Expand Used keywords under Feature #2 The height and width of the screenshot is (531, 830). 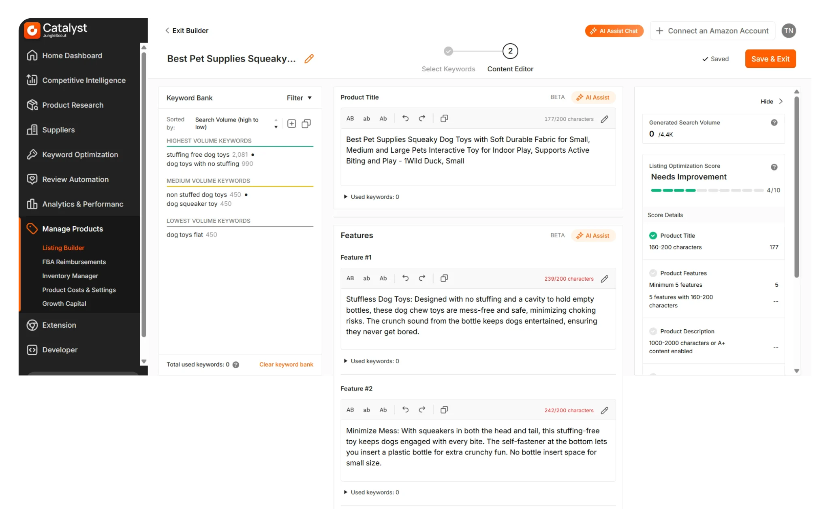372,492
